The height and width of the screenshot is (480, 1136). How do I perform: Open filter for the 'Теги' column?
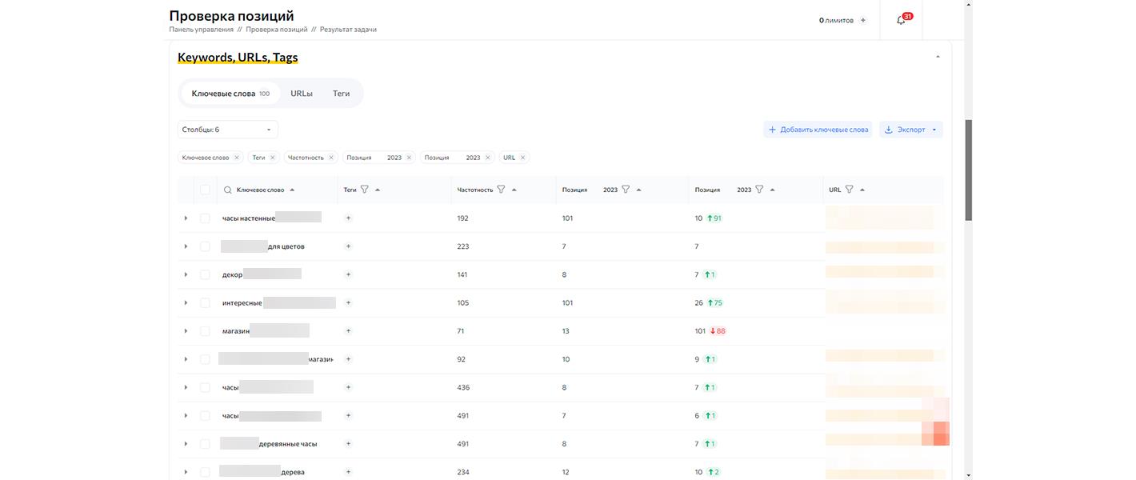pyautogui.click(x=365, y=190)
